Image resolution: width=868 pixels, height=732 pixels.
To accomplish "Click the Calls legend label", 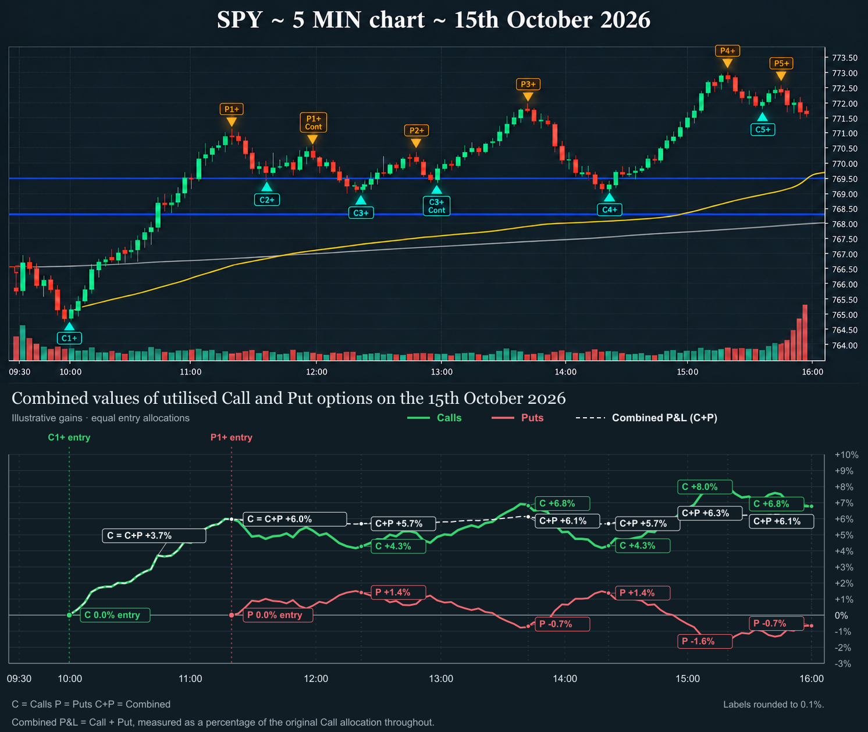I will (449, 418).
